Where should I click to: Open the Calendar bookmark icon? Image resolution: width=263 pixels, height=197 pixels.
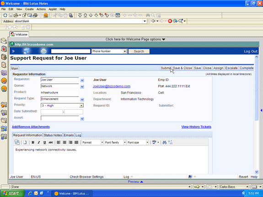(x=4, y=49)
